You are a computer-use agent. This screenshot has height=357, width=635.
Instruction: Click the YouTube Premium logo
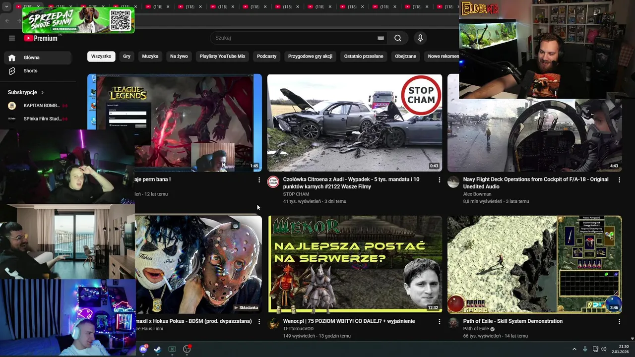pyautogui.click(x=41, y=38)
